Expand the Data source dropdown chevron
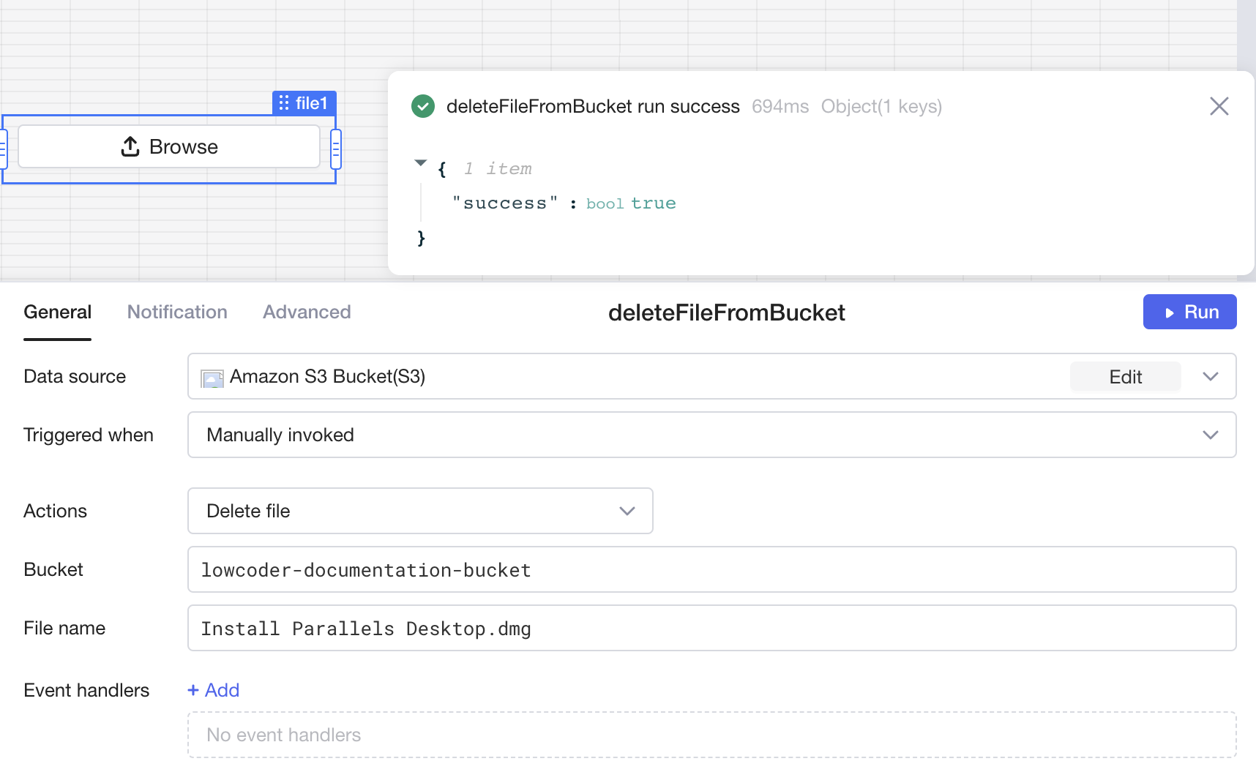Image resolution: width=1256 pixels, height=783 pixels. tap(1210, 377)
